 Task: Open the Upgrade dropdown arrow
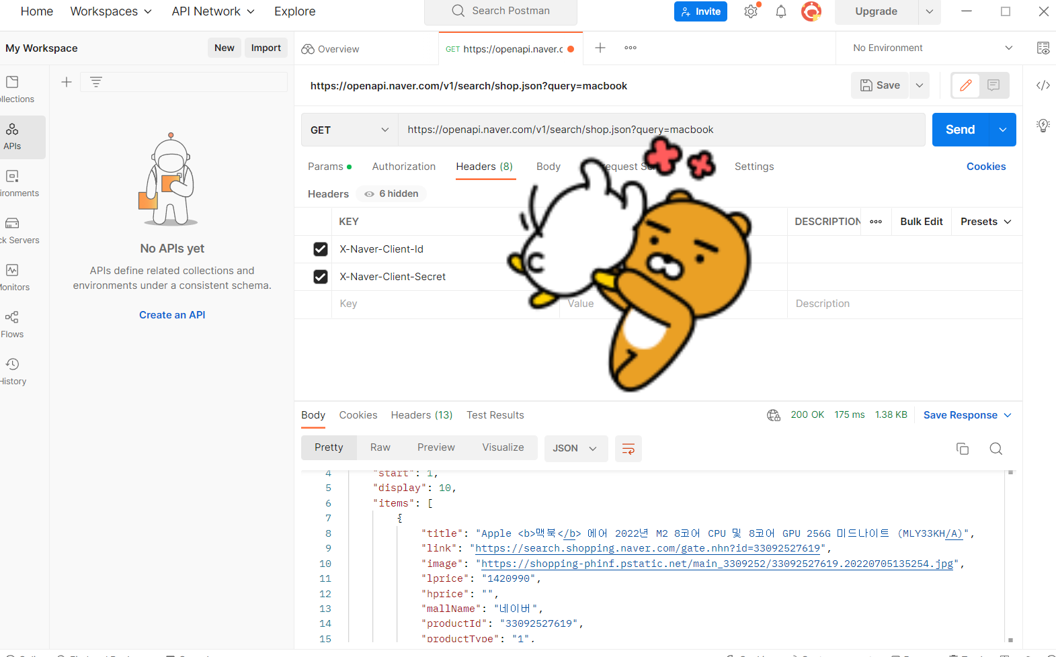(929, 11)
